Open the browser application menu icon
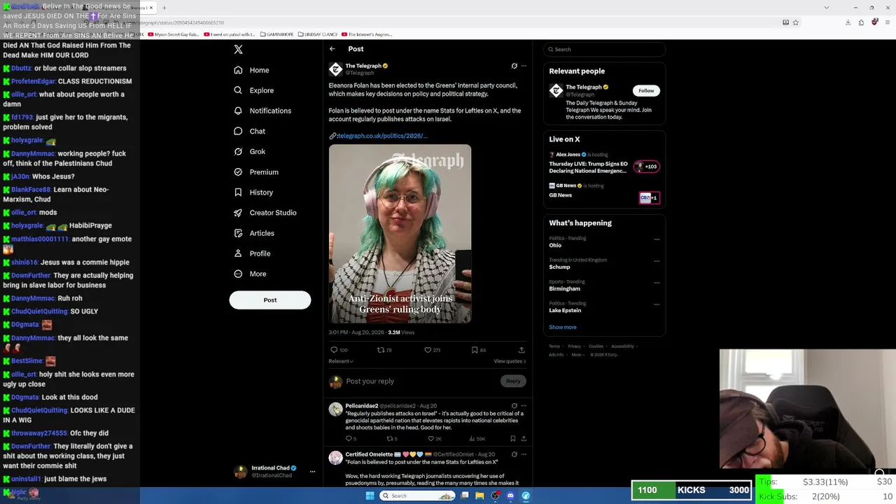This screenshot has width=896, height=504. tap(887, 22)
